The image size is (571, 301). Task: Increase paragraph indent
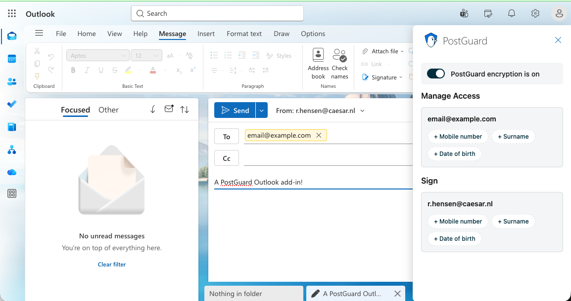256,55
